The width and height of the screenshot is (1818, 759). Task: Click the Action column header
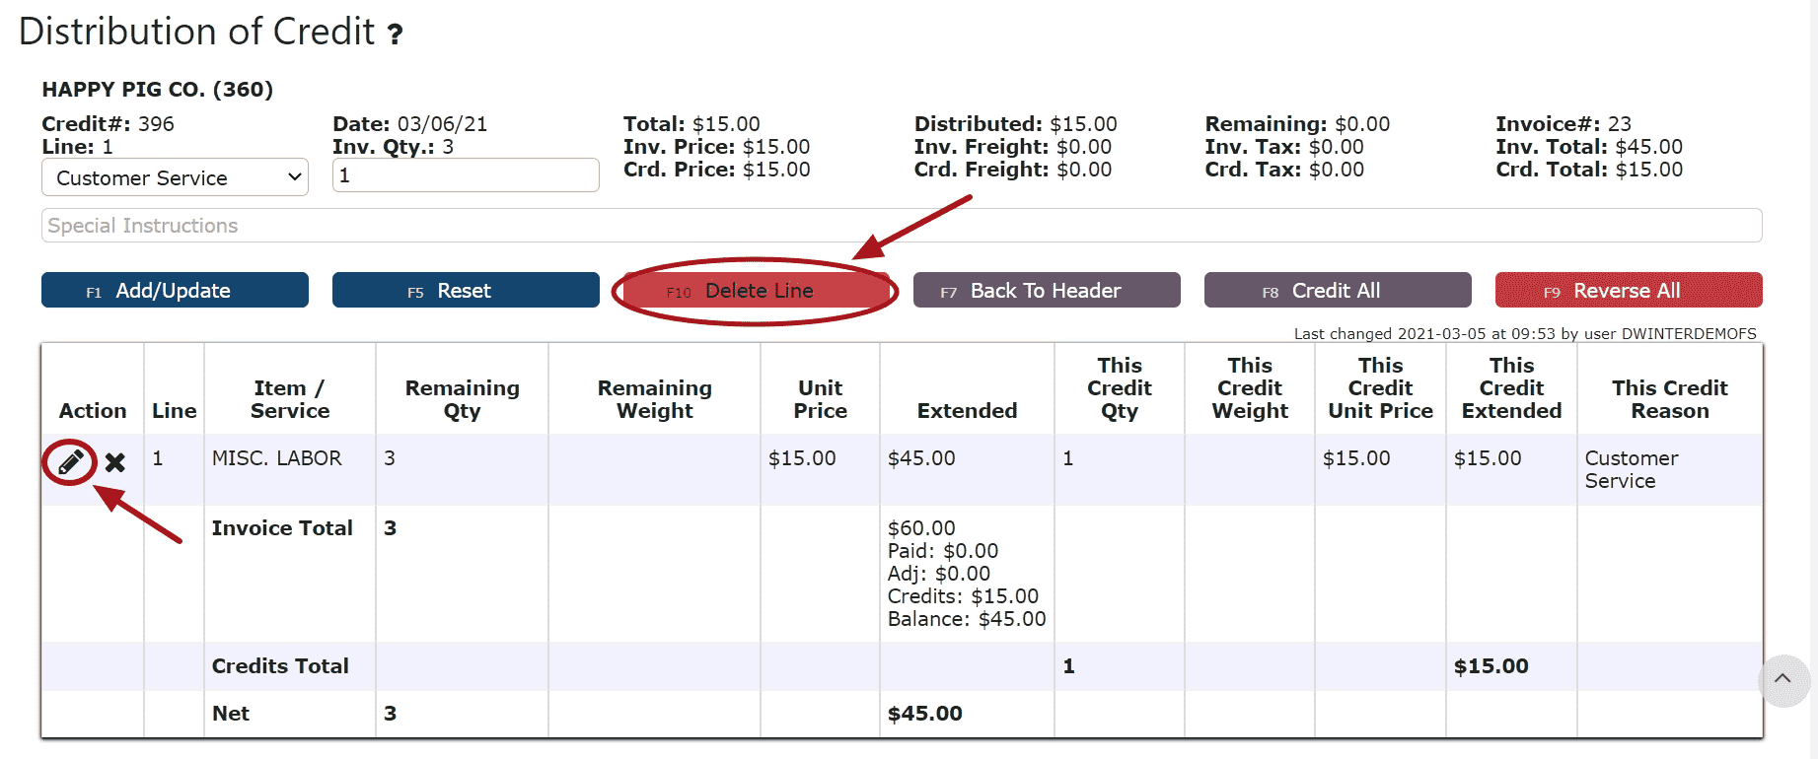click(93, 411)
